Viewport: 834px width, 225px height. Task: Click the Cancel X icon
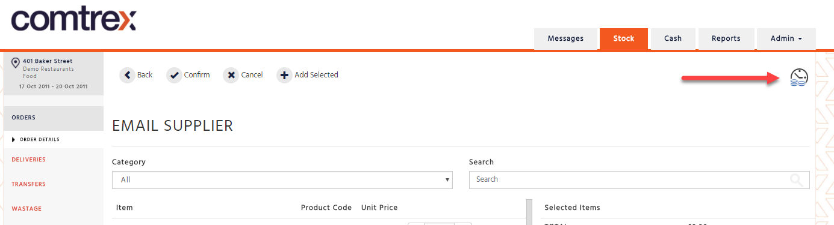click(231, 75)
